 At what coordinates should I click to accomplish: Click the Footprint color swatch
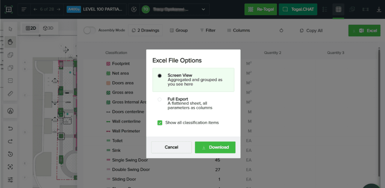108,64
